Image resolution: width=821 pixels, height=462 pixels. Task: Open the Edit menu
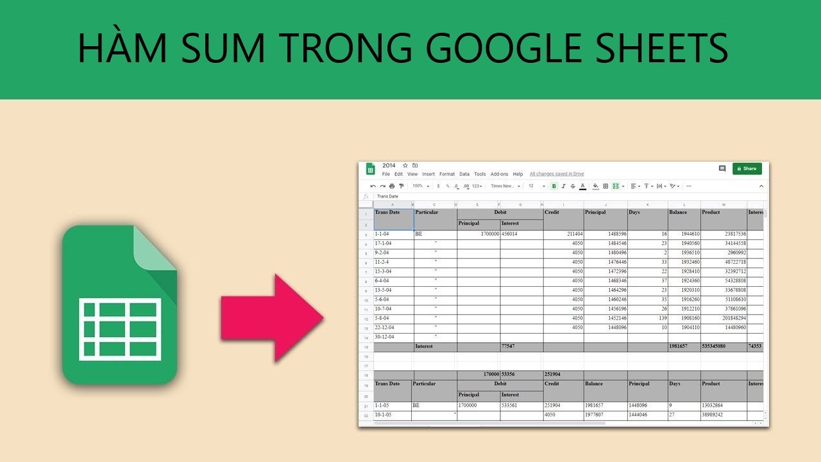399,174
